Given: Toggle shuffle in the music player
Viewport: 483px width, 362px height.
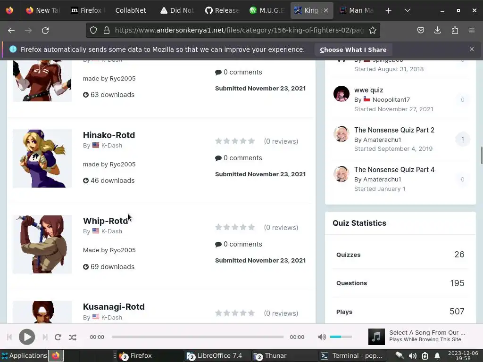Looking at the screenshot, I should pyautogui.click(x=73, y=337).
